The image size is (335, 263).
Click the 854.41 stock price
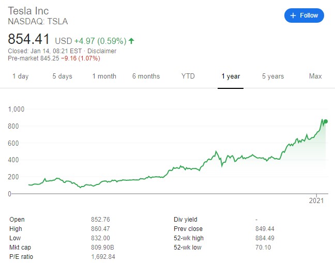pos(28,39)
